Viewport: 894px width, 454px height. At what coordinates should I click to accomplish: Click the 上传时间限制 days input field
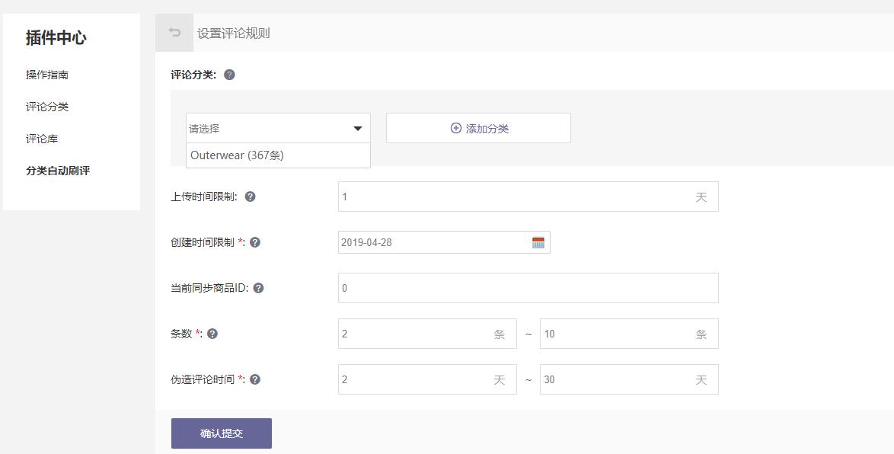pyautogui.click(x=514, y=197)
